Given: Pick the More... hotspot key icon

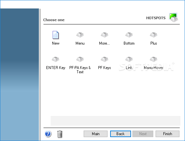Looking at the screenshot, I should coord(105,35).
